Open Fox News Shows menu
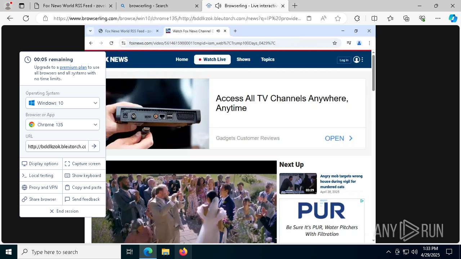 243,59
